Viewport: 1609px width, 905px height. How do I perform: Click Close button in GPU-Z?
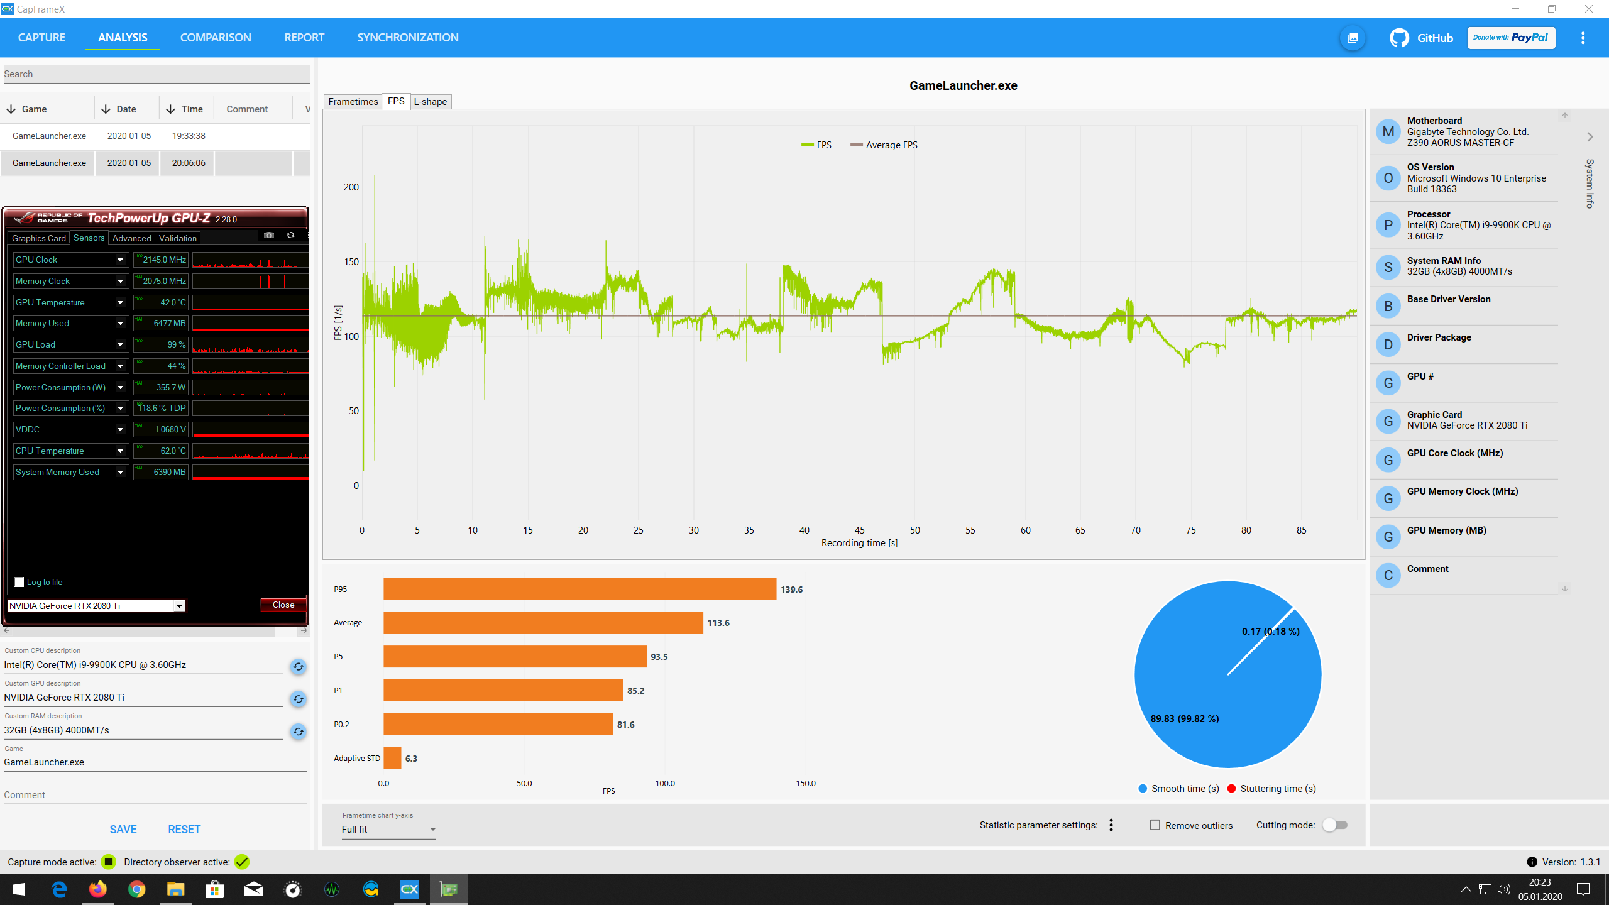click(283, 605)
